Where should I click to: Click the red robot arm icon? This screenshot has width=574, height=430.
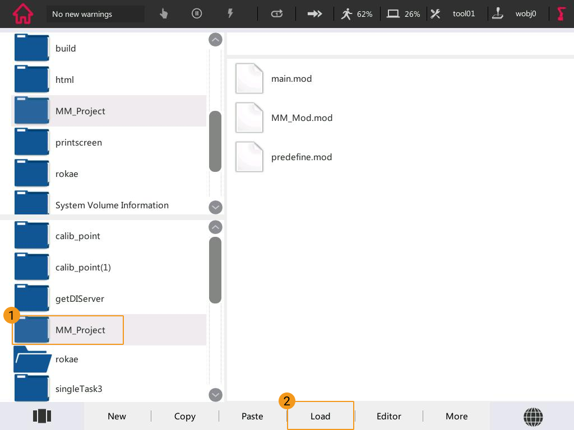click(561, 14)
